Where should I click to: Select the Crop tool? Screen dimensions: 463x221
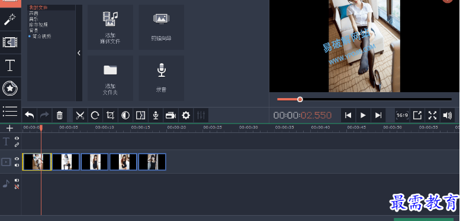(110, 115)
